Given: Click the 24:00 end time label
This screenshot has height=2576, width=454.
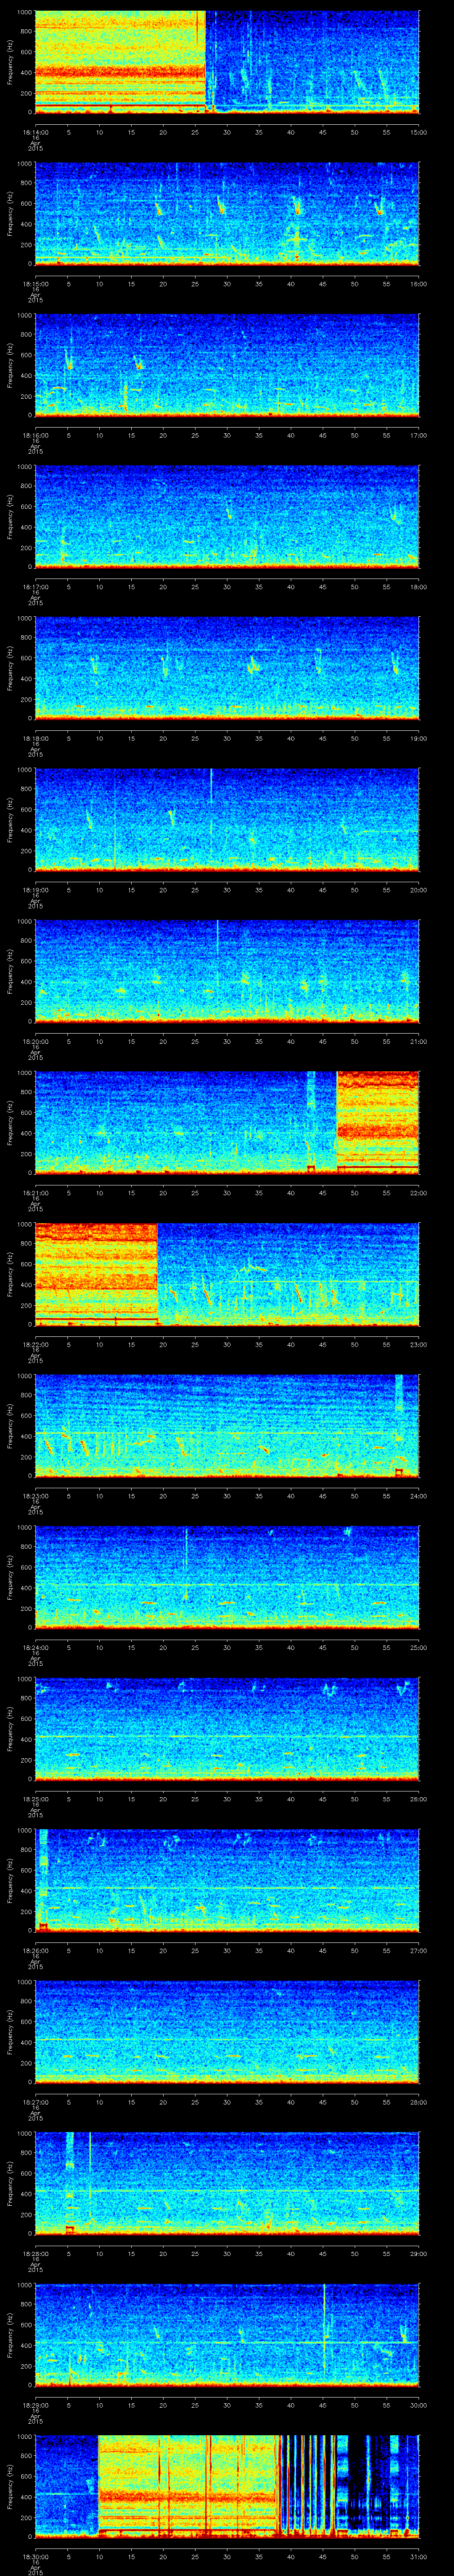Looking at the screenshot, I should (419, 1496).
